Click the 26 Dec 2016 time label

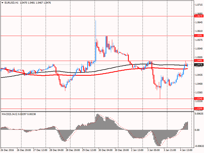coord(7,150)
